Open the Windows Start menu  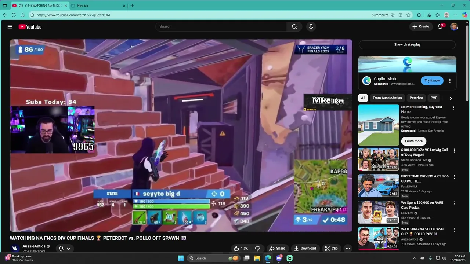181,258
